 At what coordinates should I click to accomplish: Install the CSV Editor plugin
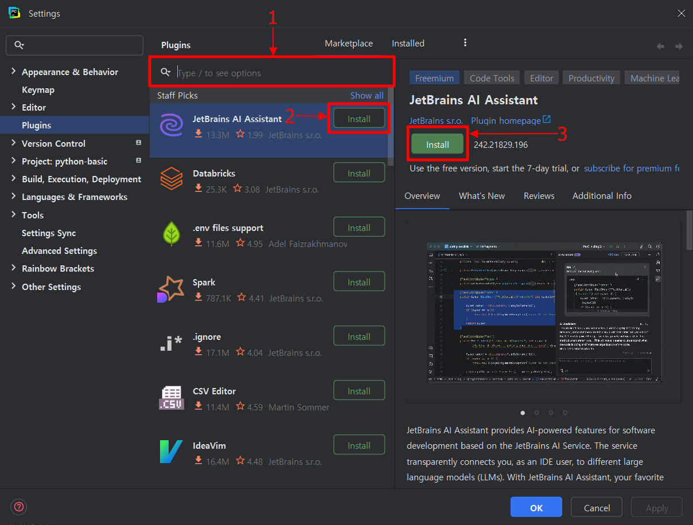pyautogui.click(x=359, y=391)
